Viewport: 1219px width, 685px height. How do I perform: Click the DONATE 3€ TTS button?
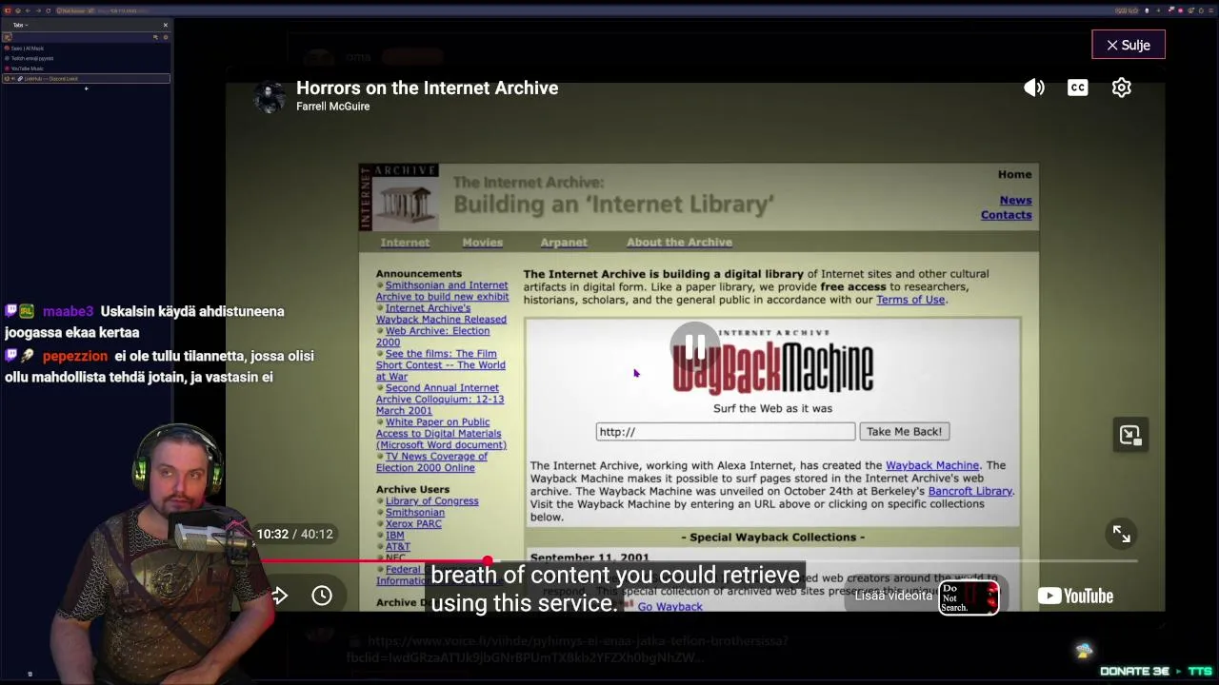click(x=1155, y=672)
